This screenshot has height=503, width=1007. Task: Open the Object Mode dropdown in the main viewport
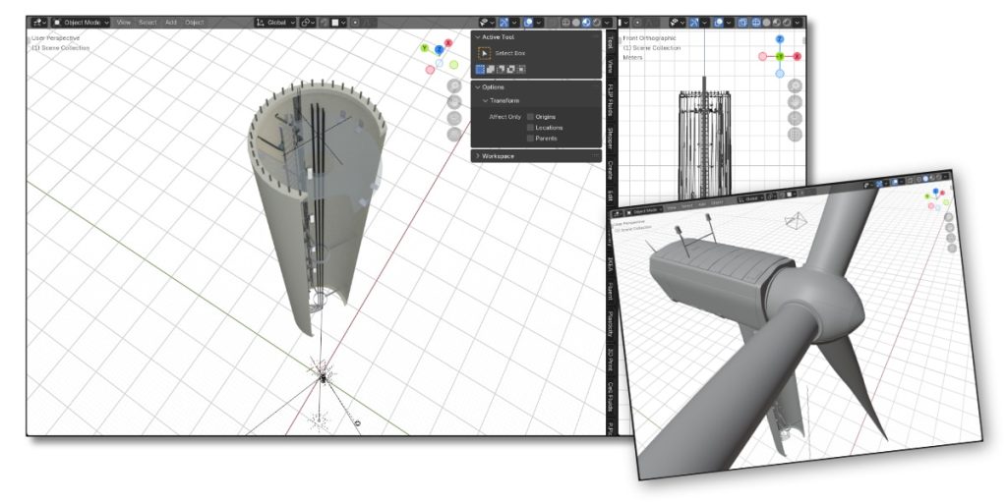click(x=81, y=23)
